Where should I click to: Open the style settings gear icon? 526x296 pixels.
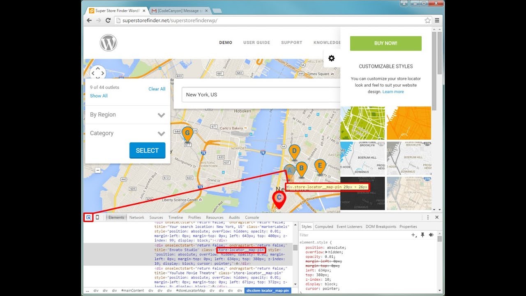332,58
